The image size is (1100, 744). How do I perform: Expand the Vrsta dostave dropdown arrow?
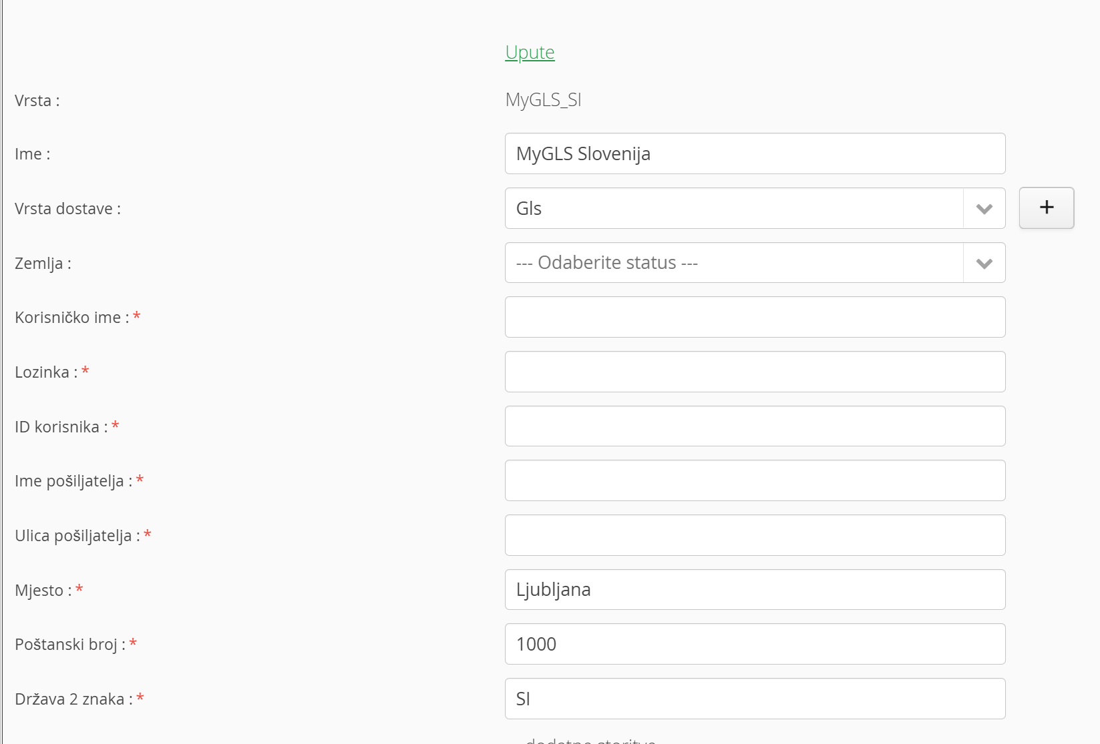tap(984, 208)
